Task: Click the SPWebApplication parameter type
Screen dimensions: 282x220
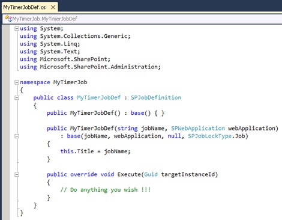Action: click(198, 128)
